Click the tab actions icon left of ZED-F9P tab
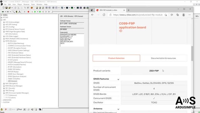The width and height of the screenshot is (200, 113). click(x=92, y=10)
